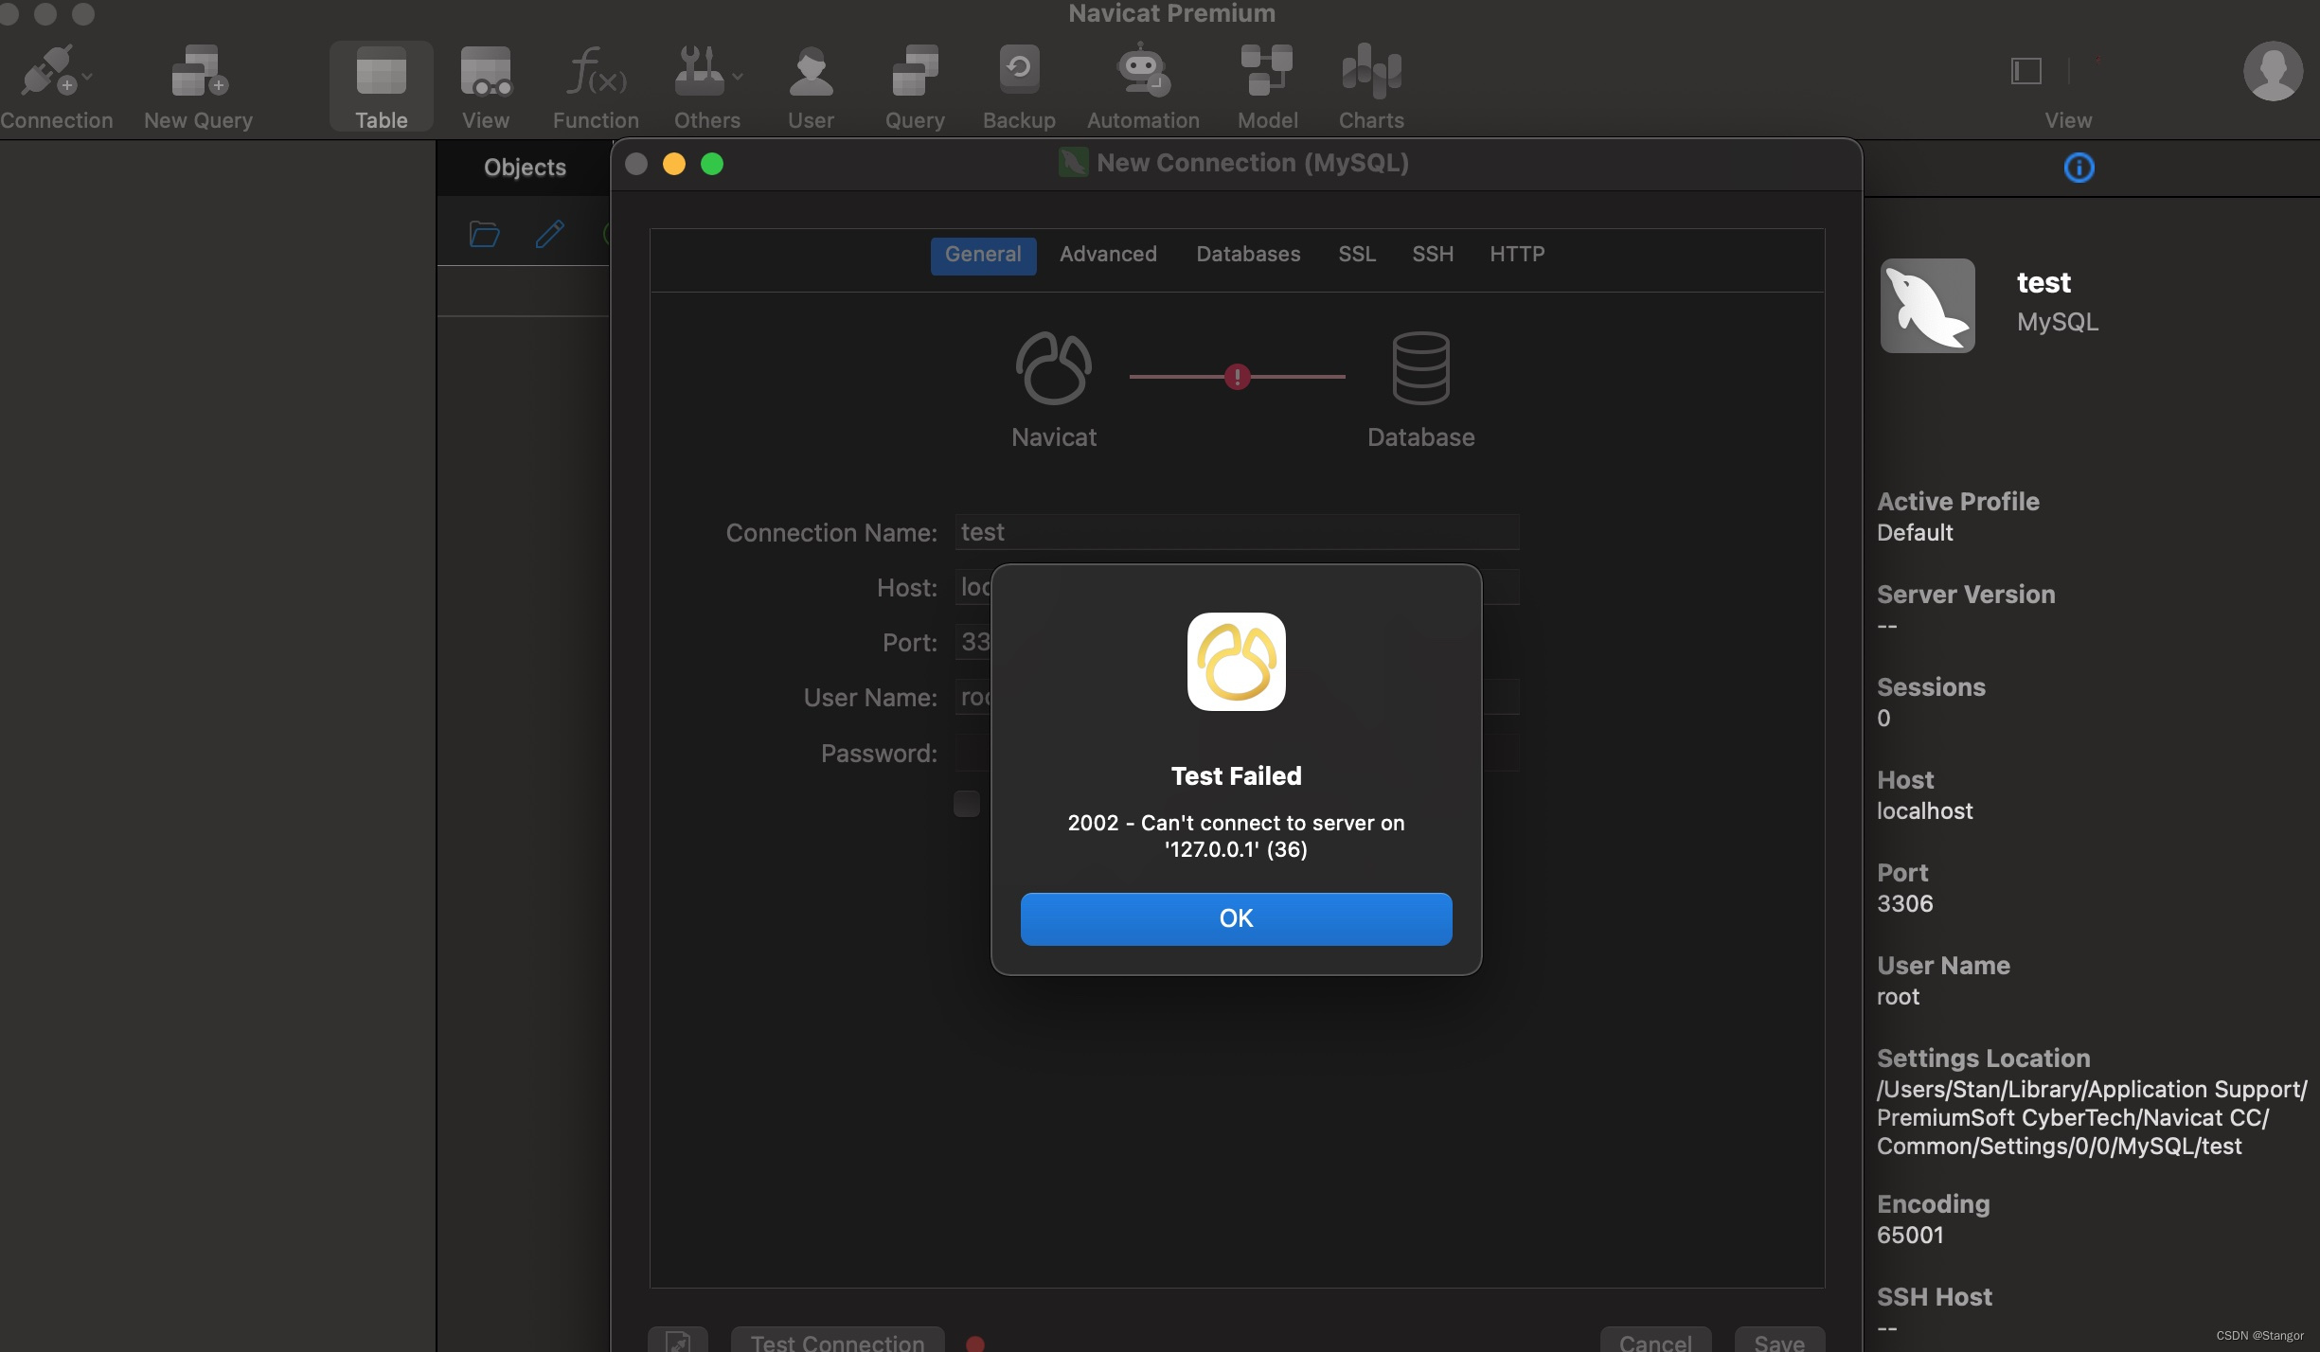Click the pencil edit icon under Objects
Viewport: 2320px width, 1352px height.
click(x=549, y=234)
